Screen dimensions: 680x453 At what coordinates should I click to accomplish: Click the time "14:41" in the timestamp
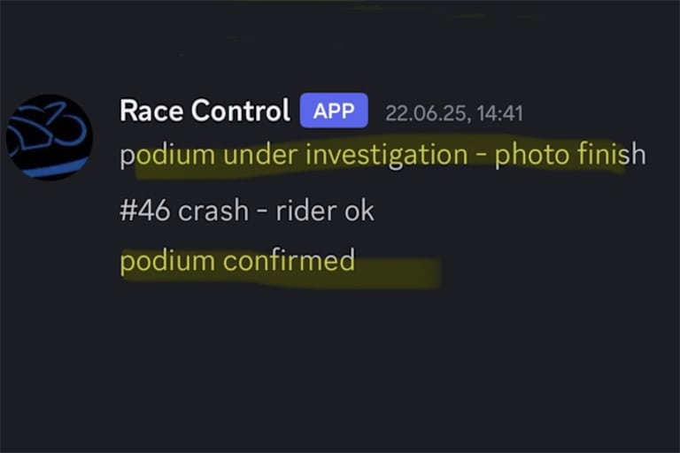pos(499,113)
